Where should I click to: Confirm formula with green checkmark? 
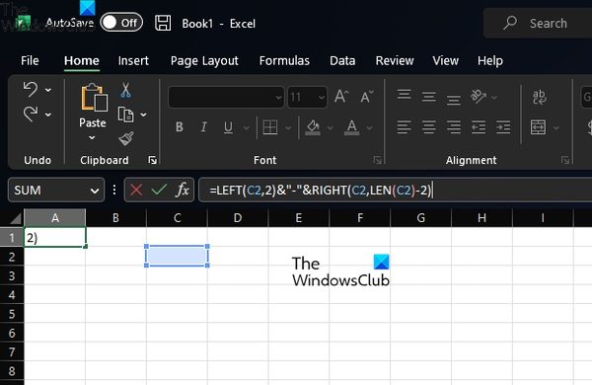click(x=159, y=190)
